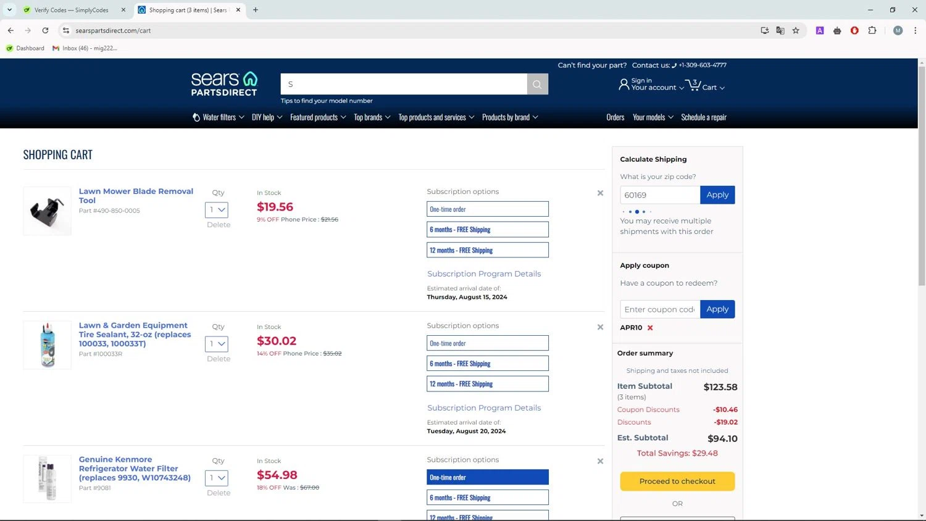Apply the zip code 60169

click(x=717, y=195)
